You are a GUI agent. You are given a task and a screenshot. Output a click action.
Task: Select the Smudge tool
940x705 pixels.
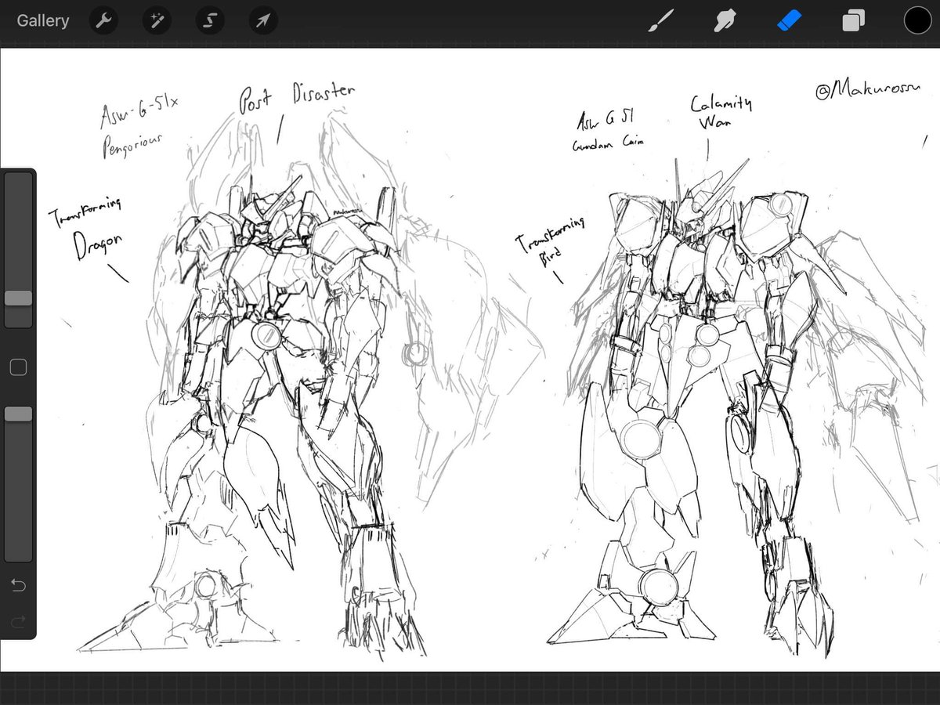pyautogui.click(x=724, y=21)
